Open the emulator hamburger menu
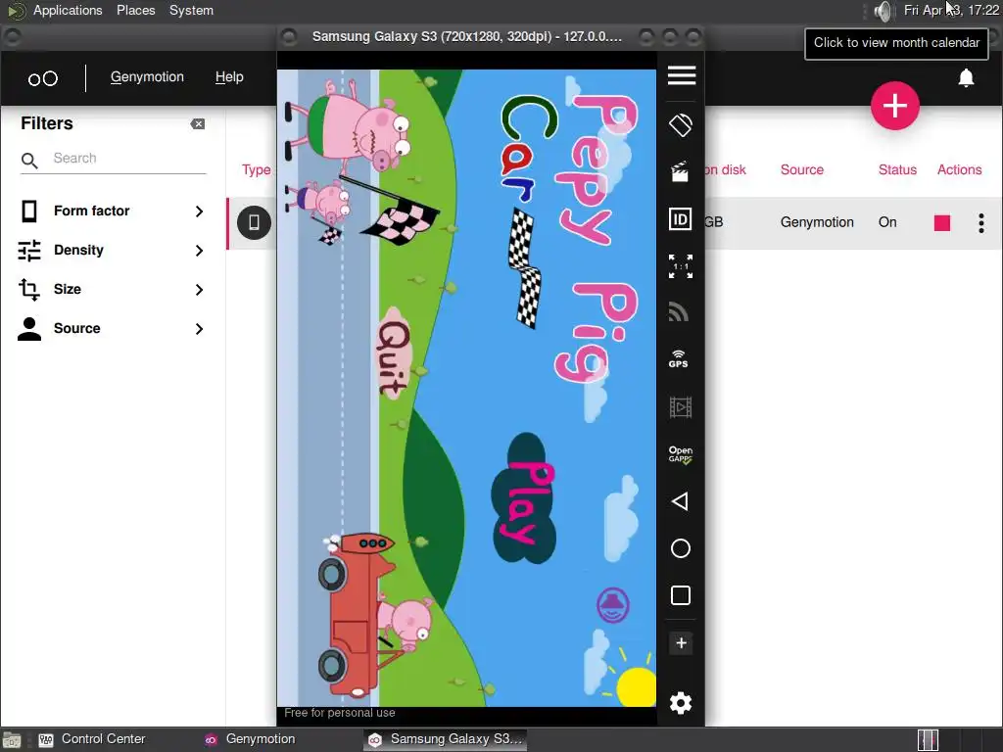The image size is (1003, 752). coord(682,74)
